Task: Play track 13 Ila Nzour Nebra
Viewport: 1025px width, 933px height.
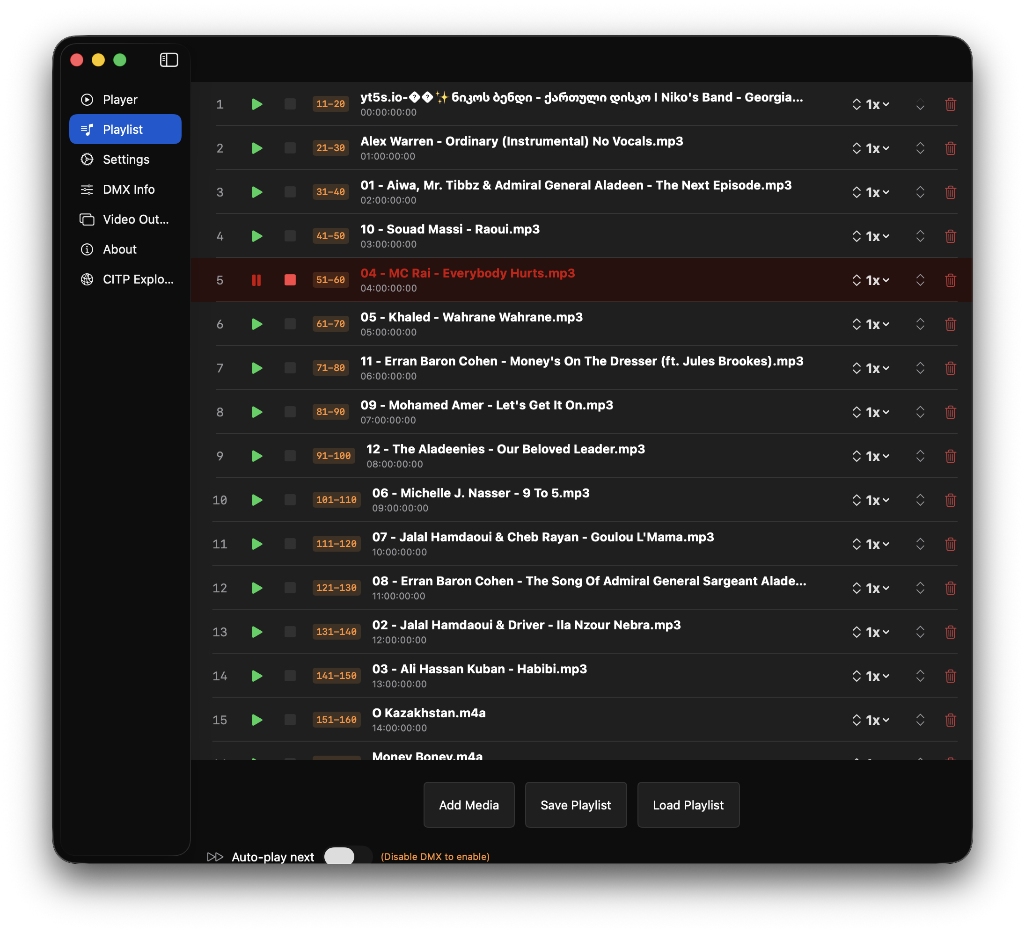Action: (257, 632)
